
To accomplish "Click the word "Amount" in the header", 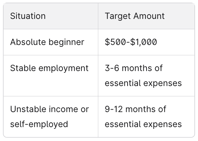I will pyautogui.click(x=149, y=16).
